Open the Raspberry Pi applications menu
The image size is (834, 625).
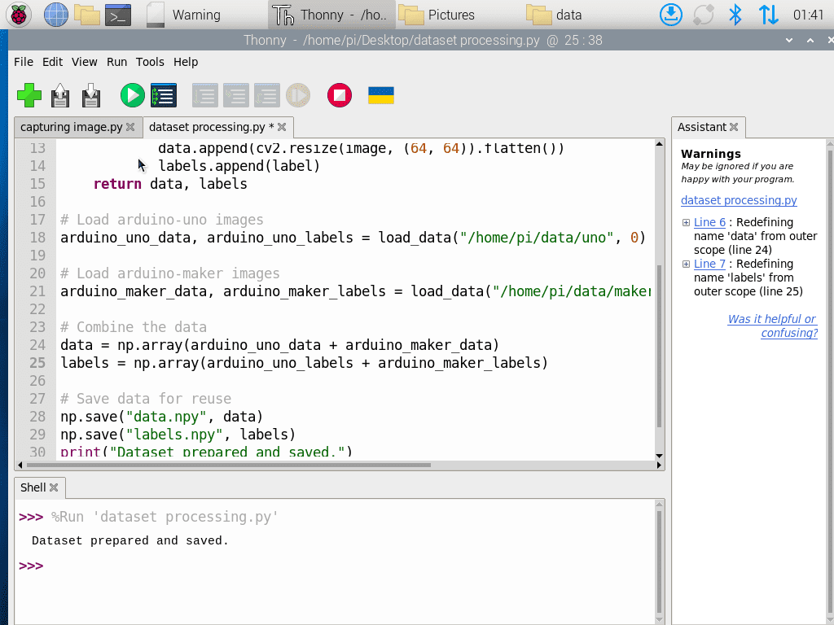[18, 15]
